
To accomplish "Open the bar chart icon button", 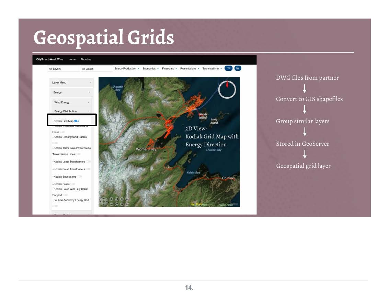I will [238, 68].
